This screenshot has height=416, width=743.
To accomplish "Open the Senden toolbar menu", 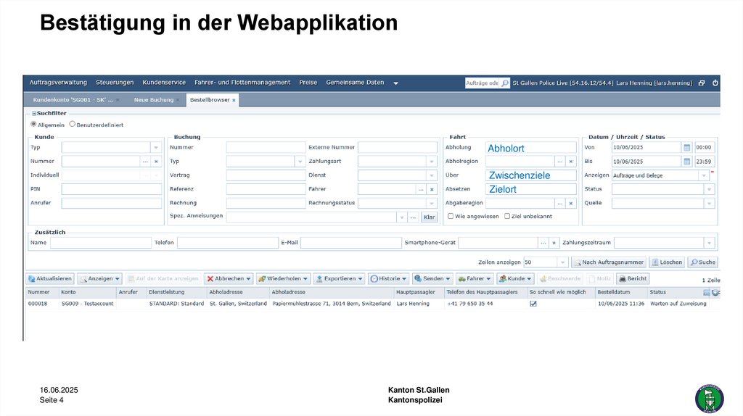I will (x=432, y=279).
